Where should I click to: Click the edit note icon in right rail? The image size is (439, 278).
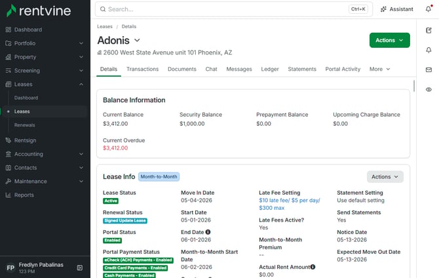pos(429,30)
